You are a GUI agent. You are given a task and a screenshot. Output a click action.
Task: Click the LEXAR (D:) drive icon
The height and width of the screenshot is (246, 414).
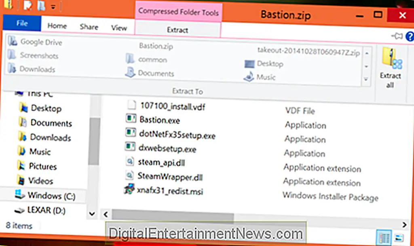click(19, 210)
